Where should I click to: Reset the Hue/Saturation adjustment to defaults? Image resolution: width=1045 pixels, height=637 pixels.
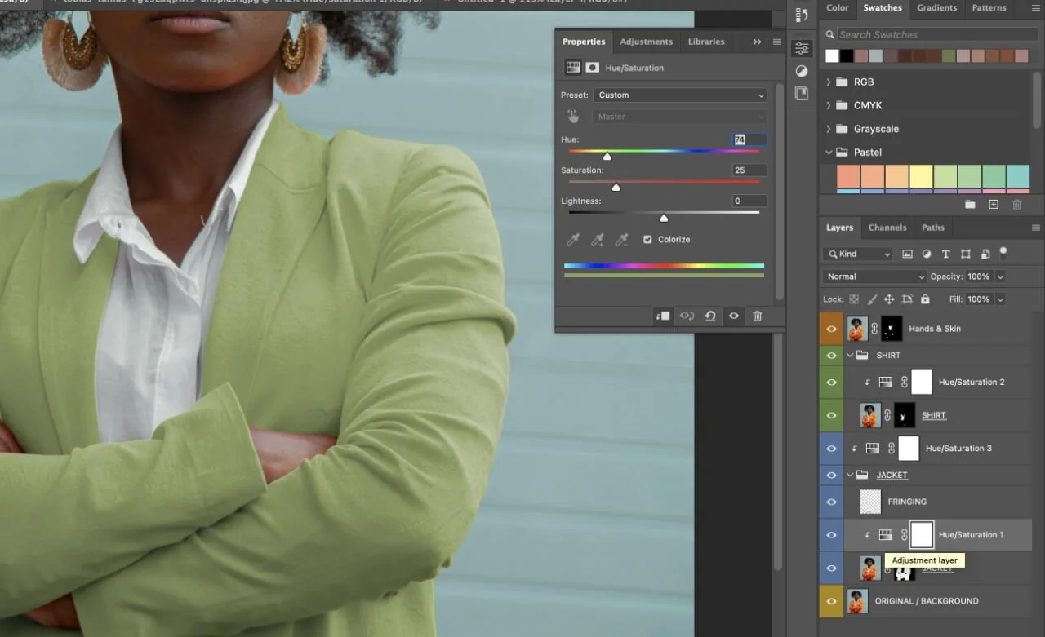pos(710,316)
